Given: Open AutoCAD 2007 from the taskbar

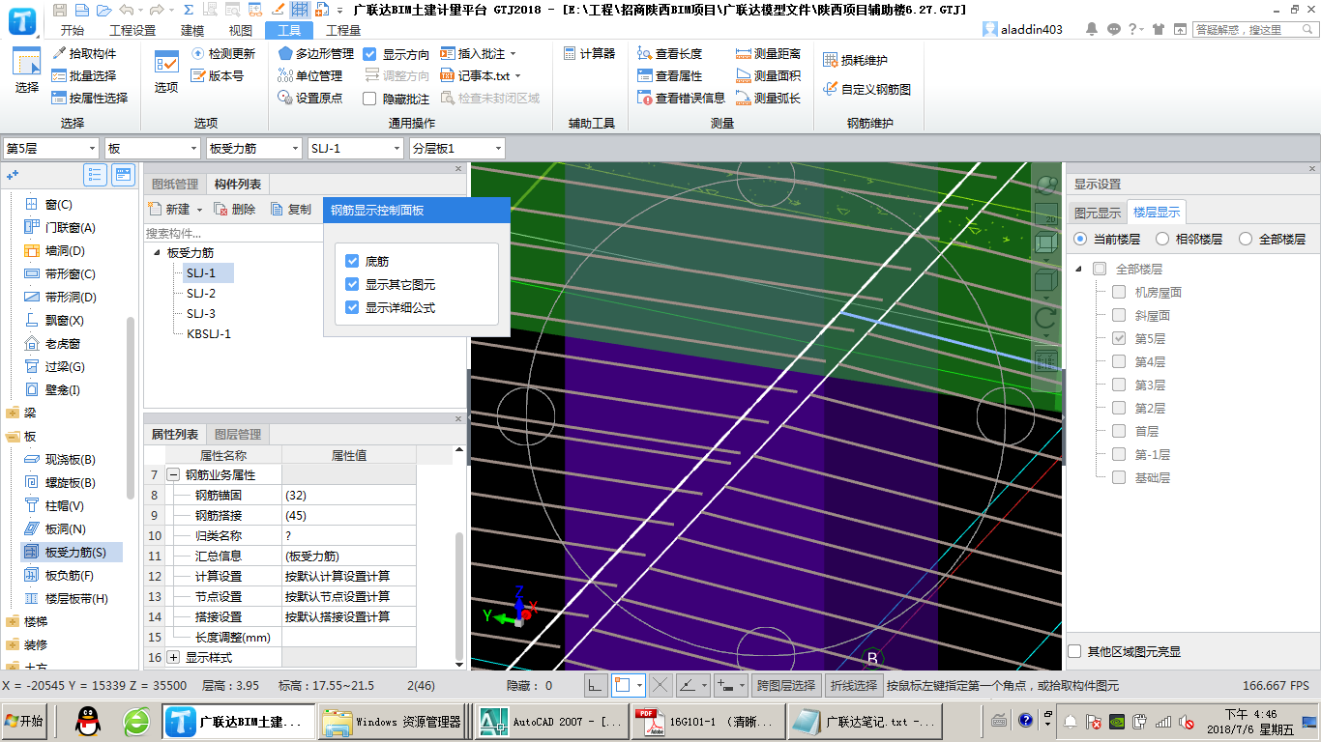Looking at the screenshot, I should (x=550, y=722).
